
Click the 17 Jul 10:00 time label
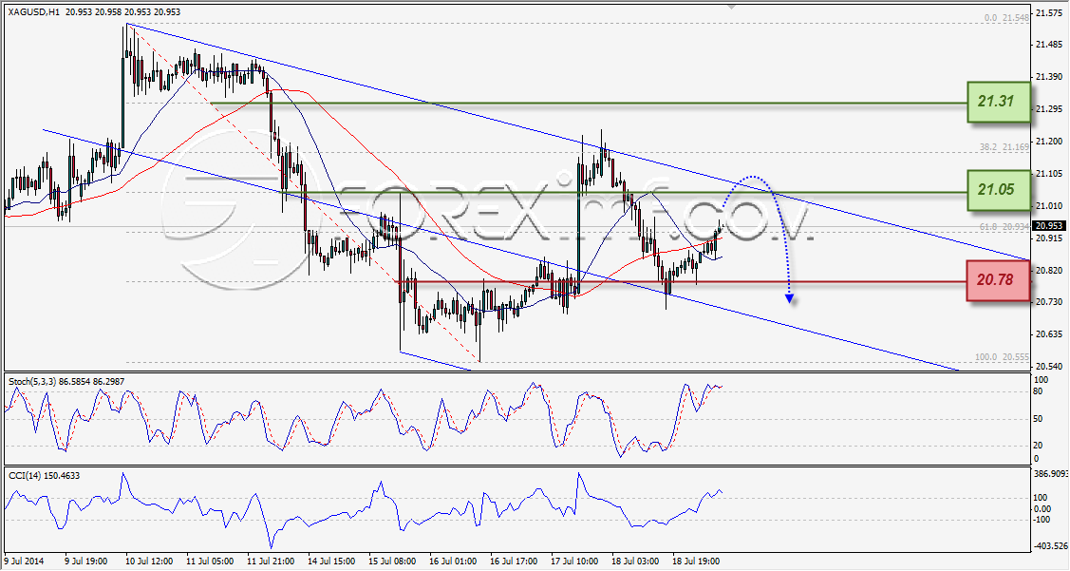pyautogui.click(x=575, y=561)
